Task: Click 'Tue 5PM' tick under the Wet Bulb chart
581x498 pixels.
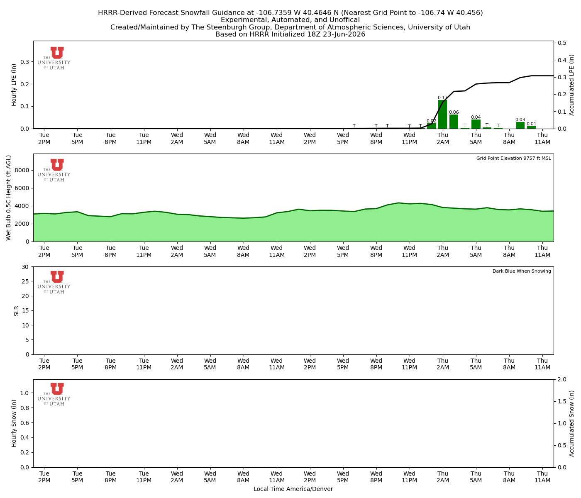Action: 77,251
